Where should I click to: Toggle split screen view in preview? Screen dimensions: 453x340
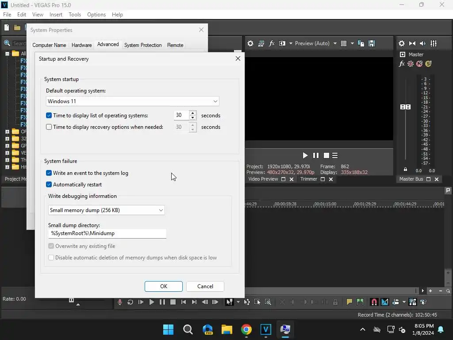click(282, 43)
